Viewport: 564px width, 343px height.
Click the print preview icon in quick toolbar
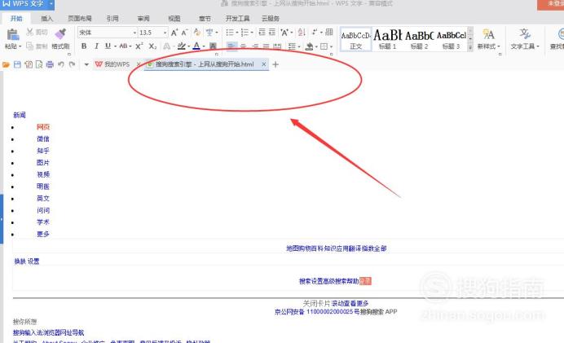(39, 64)
